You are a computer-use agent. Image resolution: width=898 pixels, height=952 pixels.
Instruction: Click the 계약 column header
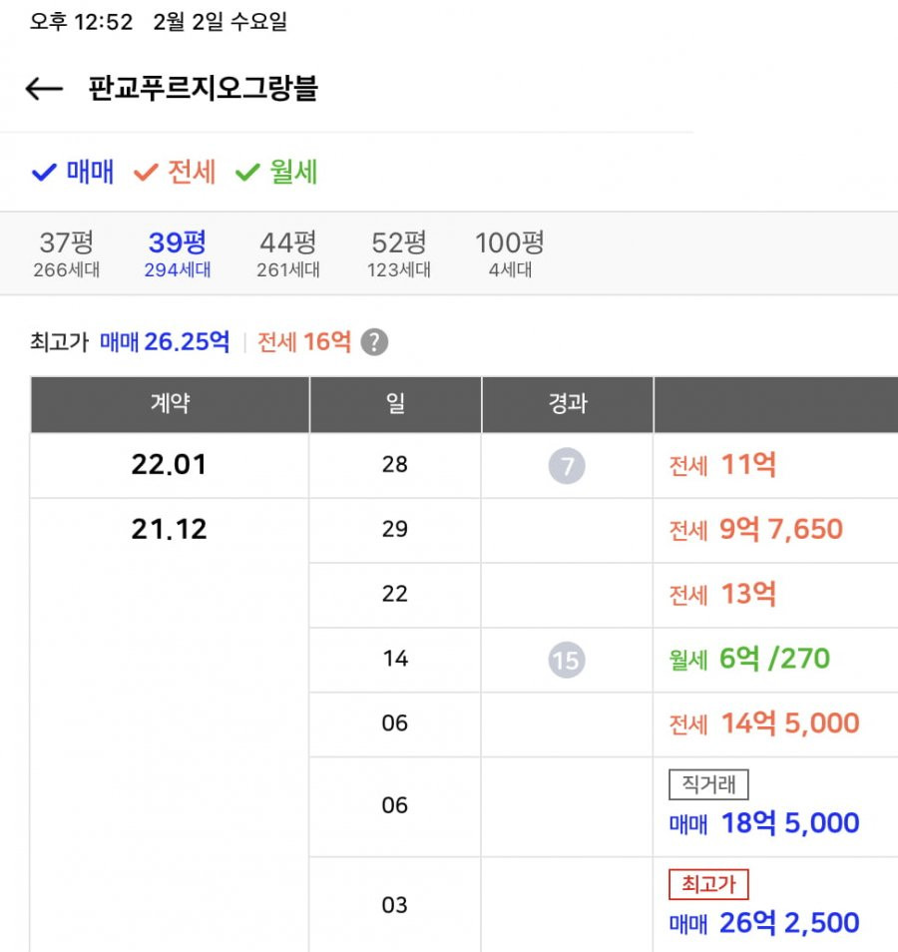(170, 404)
